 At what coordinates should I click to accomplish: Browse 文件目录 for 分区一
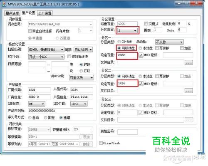point(189,62)
